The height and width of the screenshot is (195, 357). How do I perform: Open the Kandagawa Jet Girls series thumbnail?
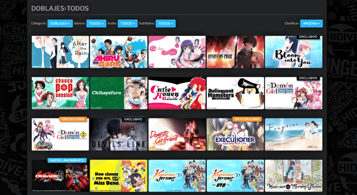(177, 176)
